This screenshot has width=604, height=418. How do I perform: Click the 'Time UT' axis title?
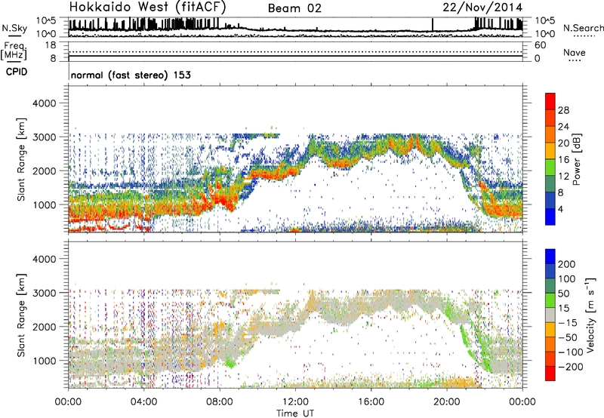coord(295,413)
